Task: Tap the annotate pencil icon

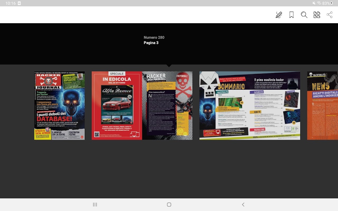Action: [279, 15]
